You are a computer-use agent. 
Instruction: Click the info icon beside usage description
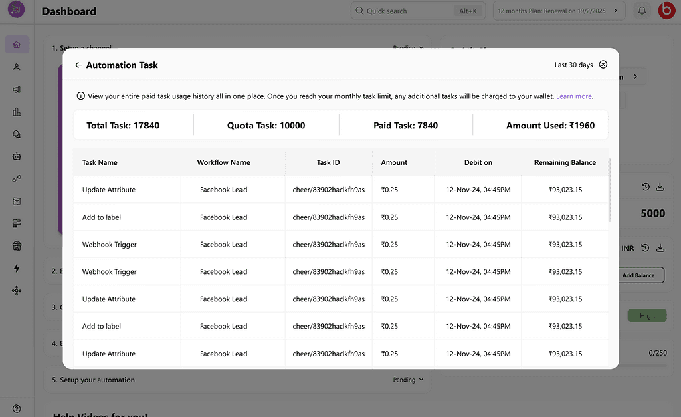tap(81, 96)
